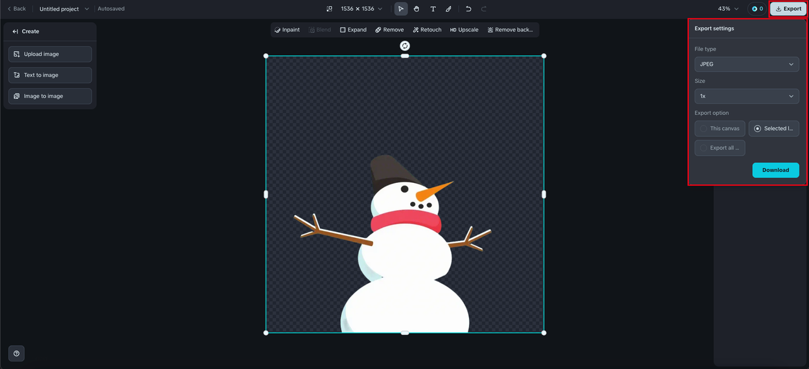Go back using the Back button

tap(16, 9)
